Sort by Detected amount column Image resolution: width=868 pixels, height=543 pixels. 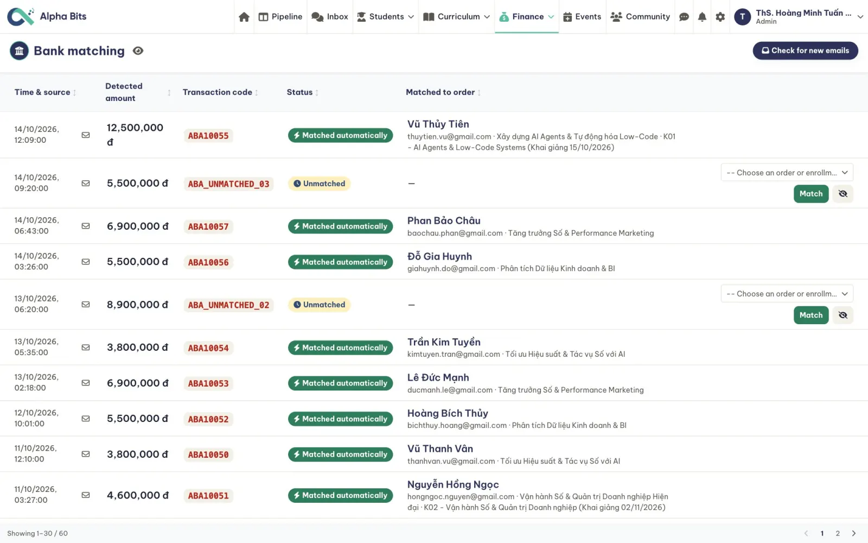(138, 92)
